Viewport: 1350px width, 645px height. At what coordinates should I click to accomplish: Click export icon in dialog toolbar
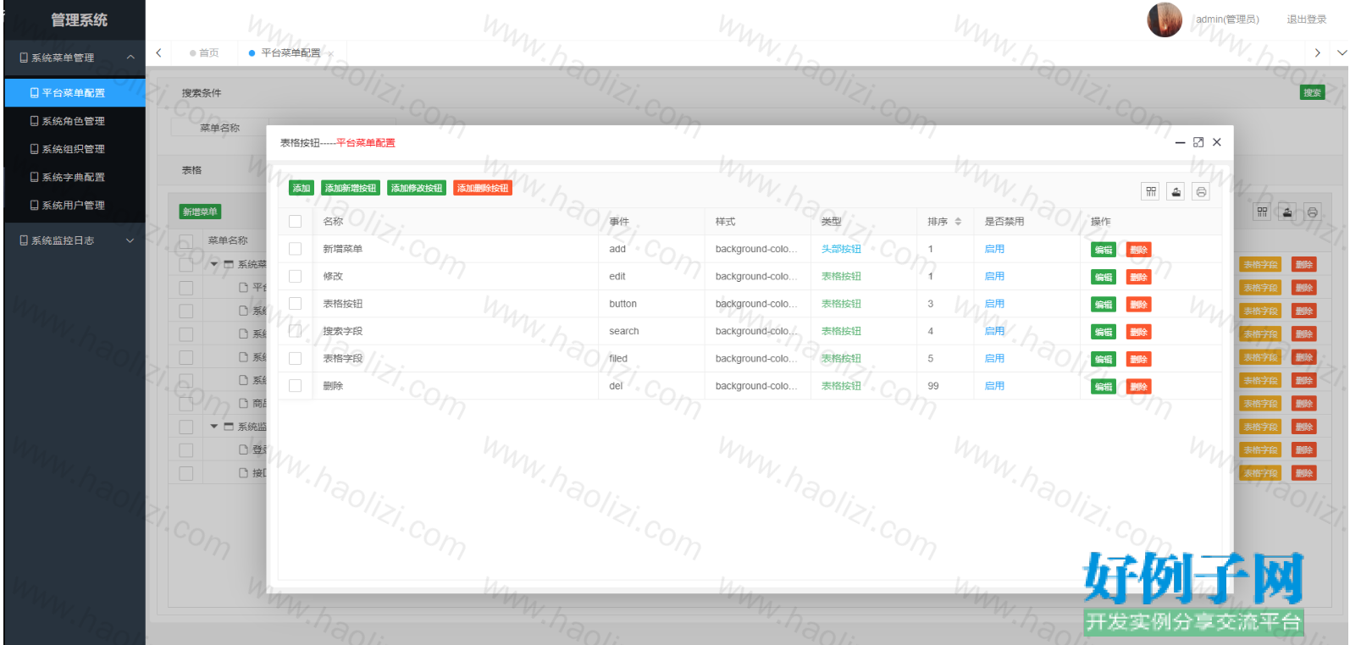pos(1176,192)
